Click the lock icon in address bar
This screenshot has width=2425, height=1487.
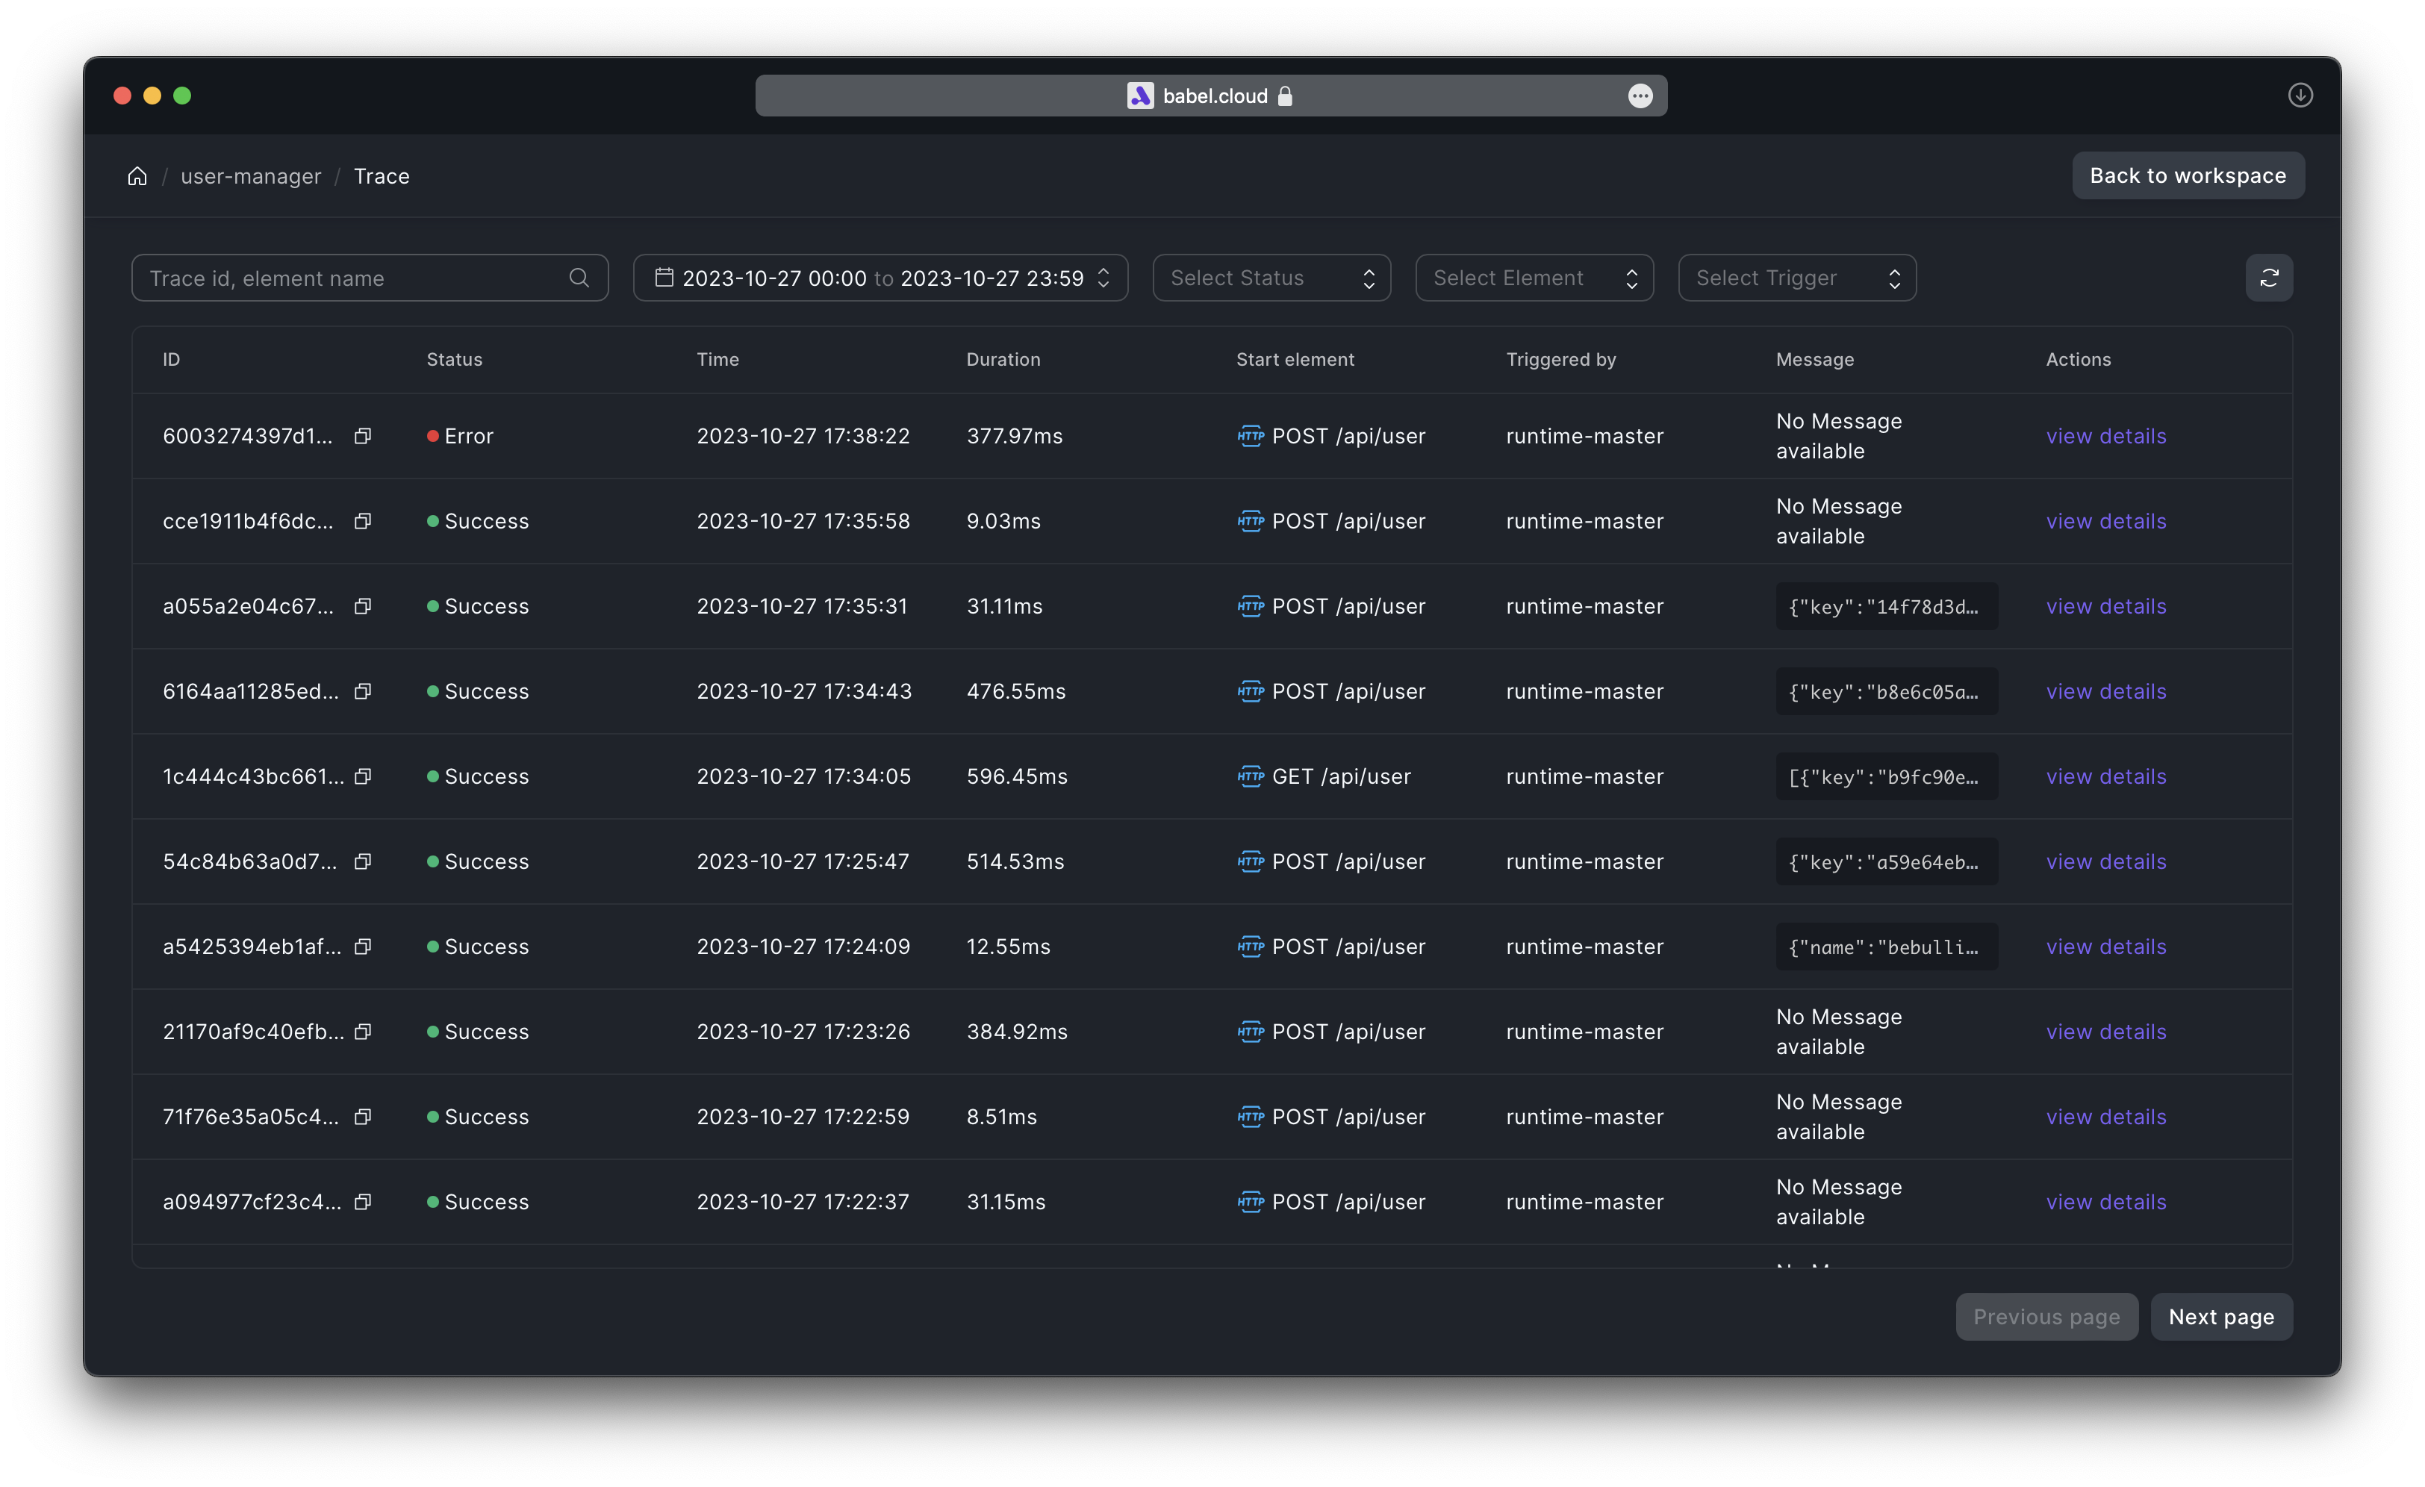1284,96
